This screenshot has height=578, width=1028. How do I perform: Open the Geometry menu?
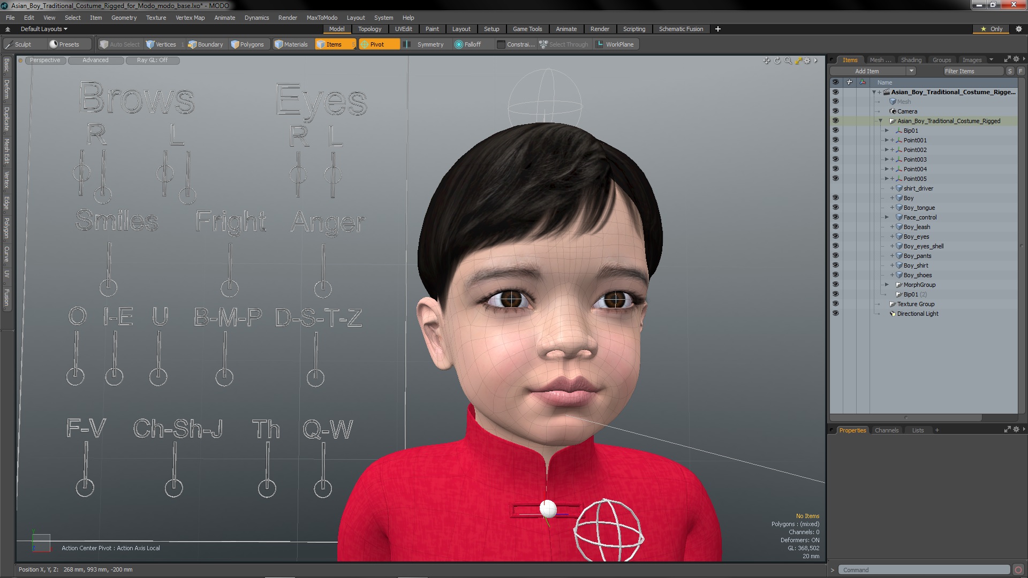[x=124, y=18]
